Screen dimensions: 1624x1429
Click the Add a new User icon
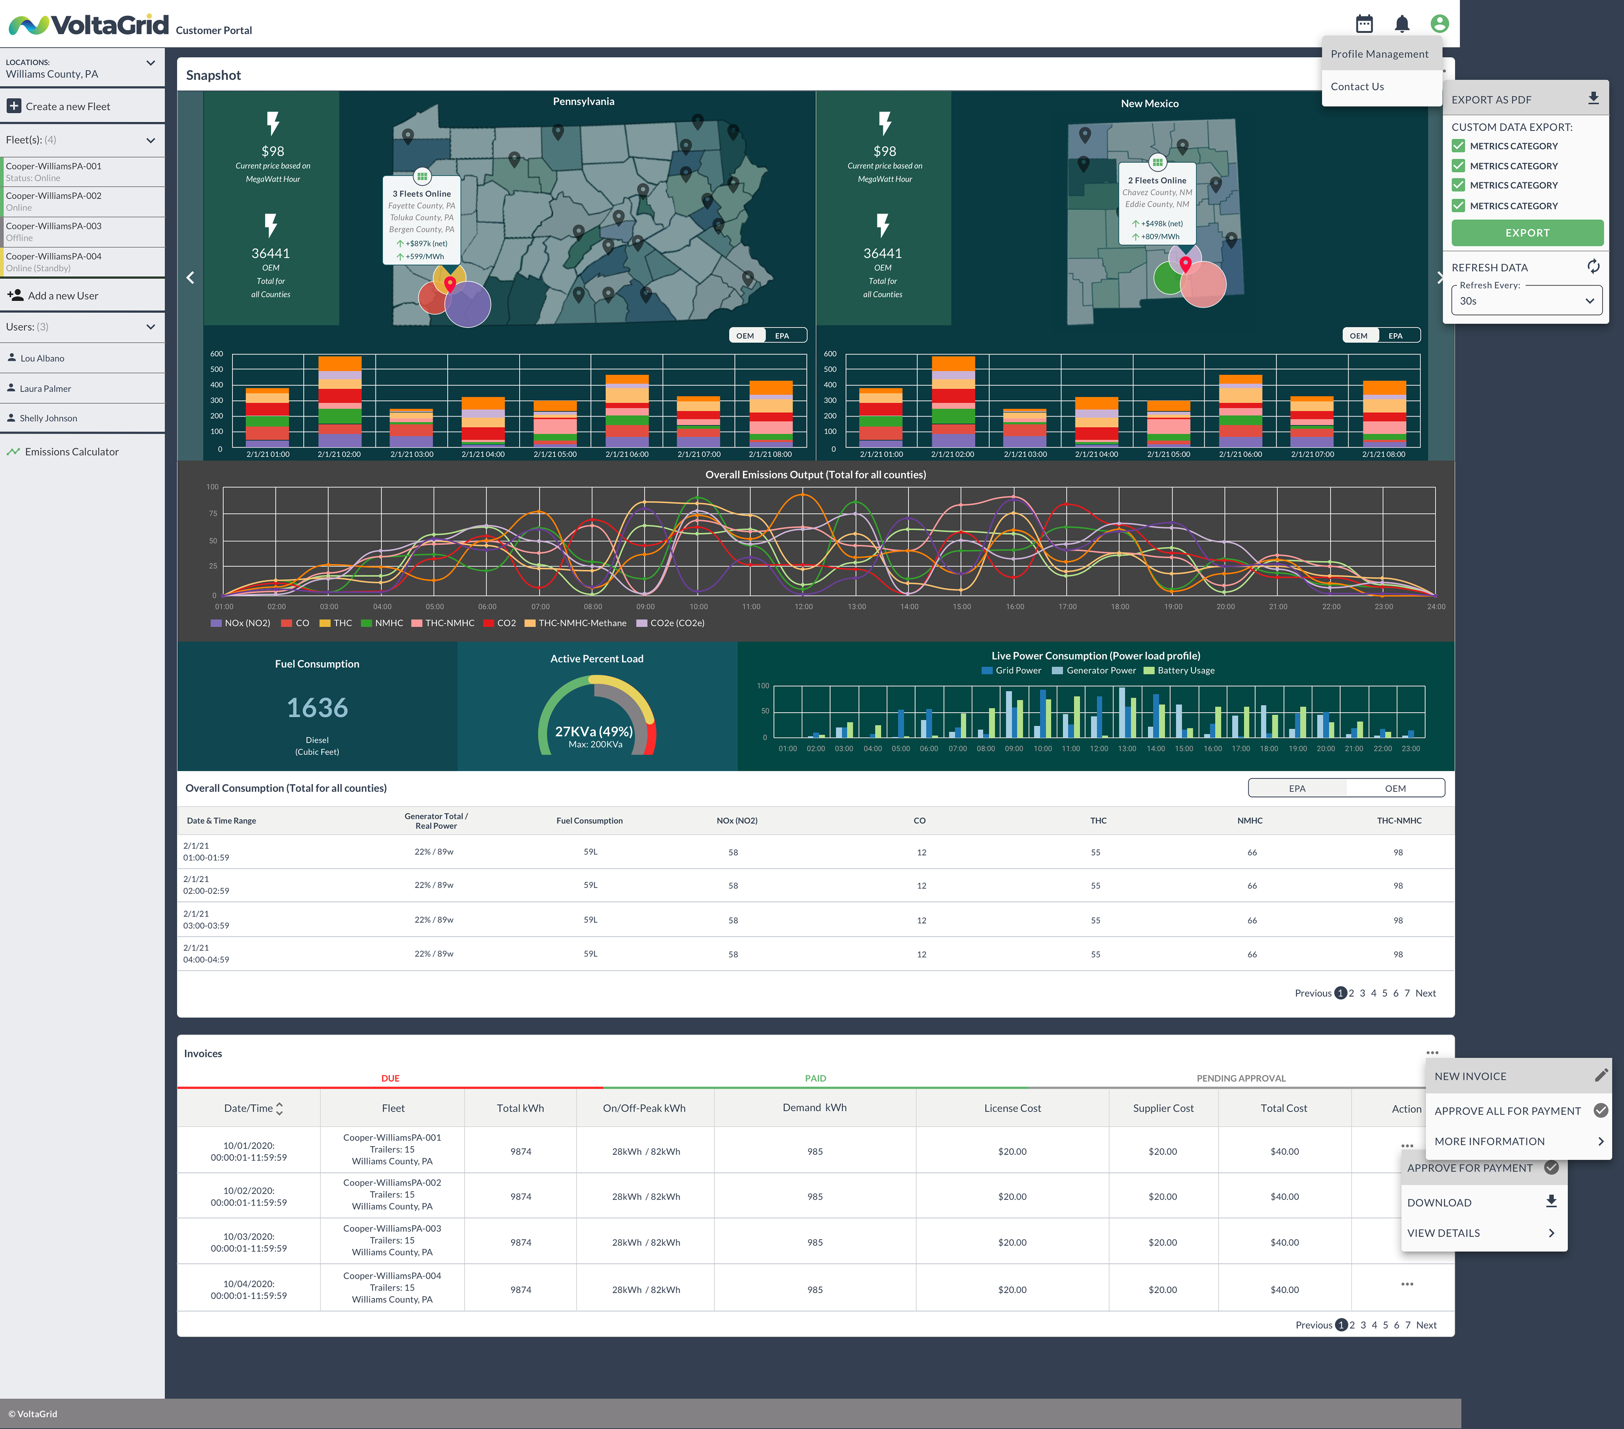[15, 295]
